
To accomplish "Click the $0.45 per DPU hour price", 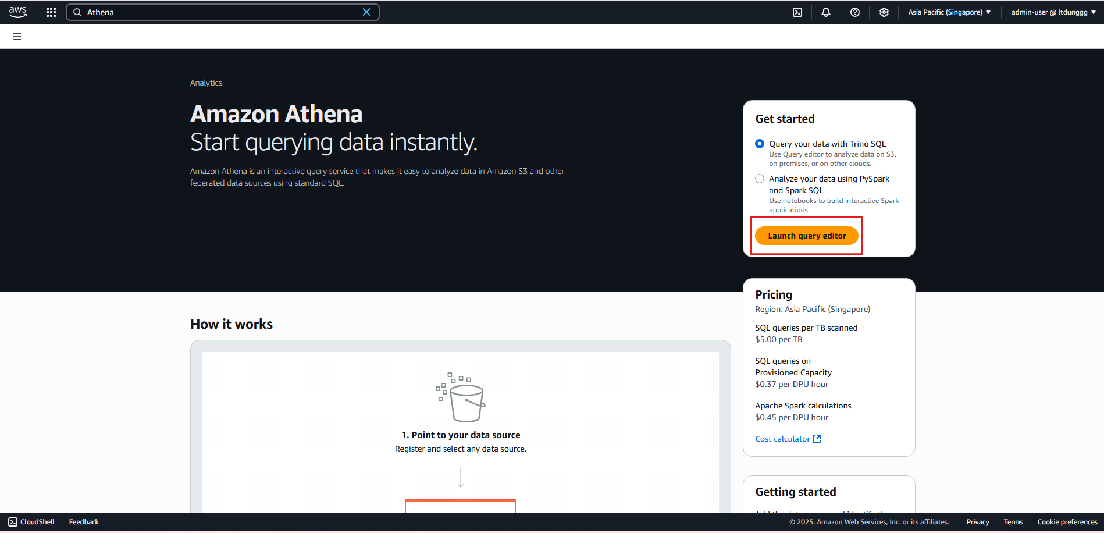I will click(792, 417).
